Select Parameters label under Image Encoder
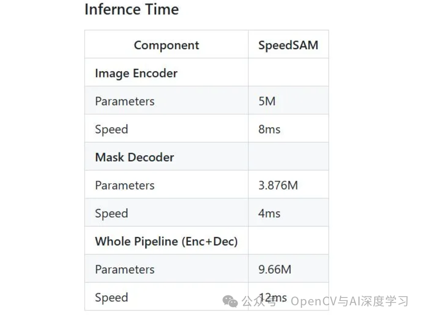The image size is (422, 318). (x=125, y=101)
